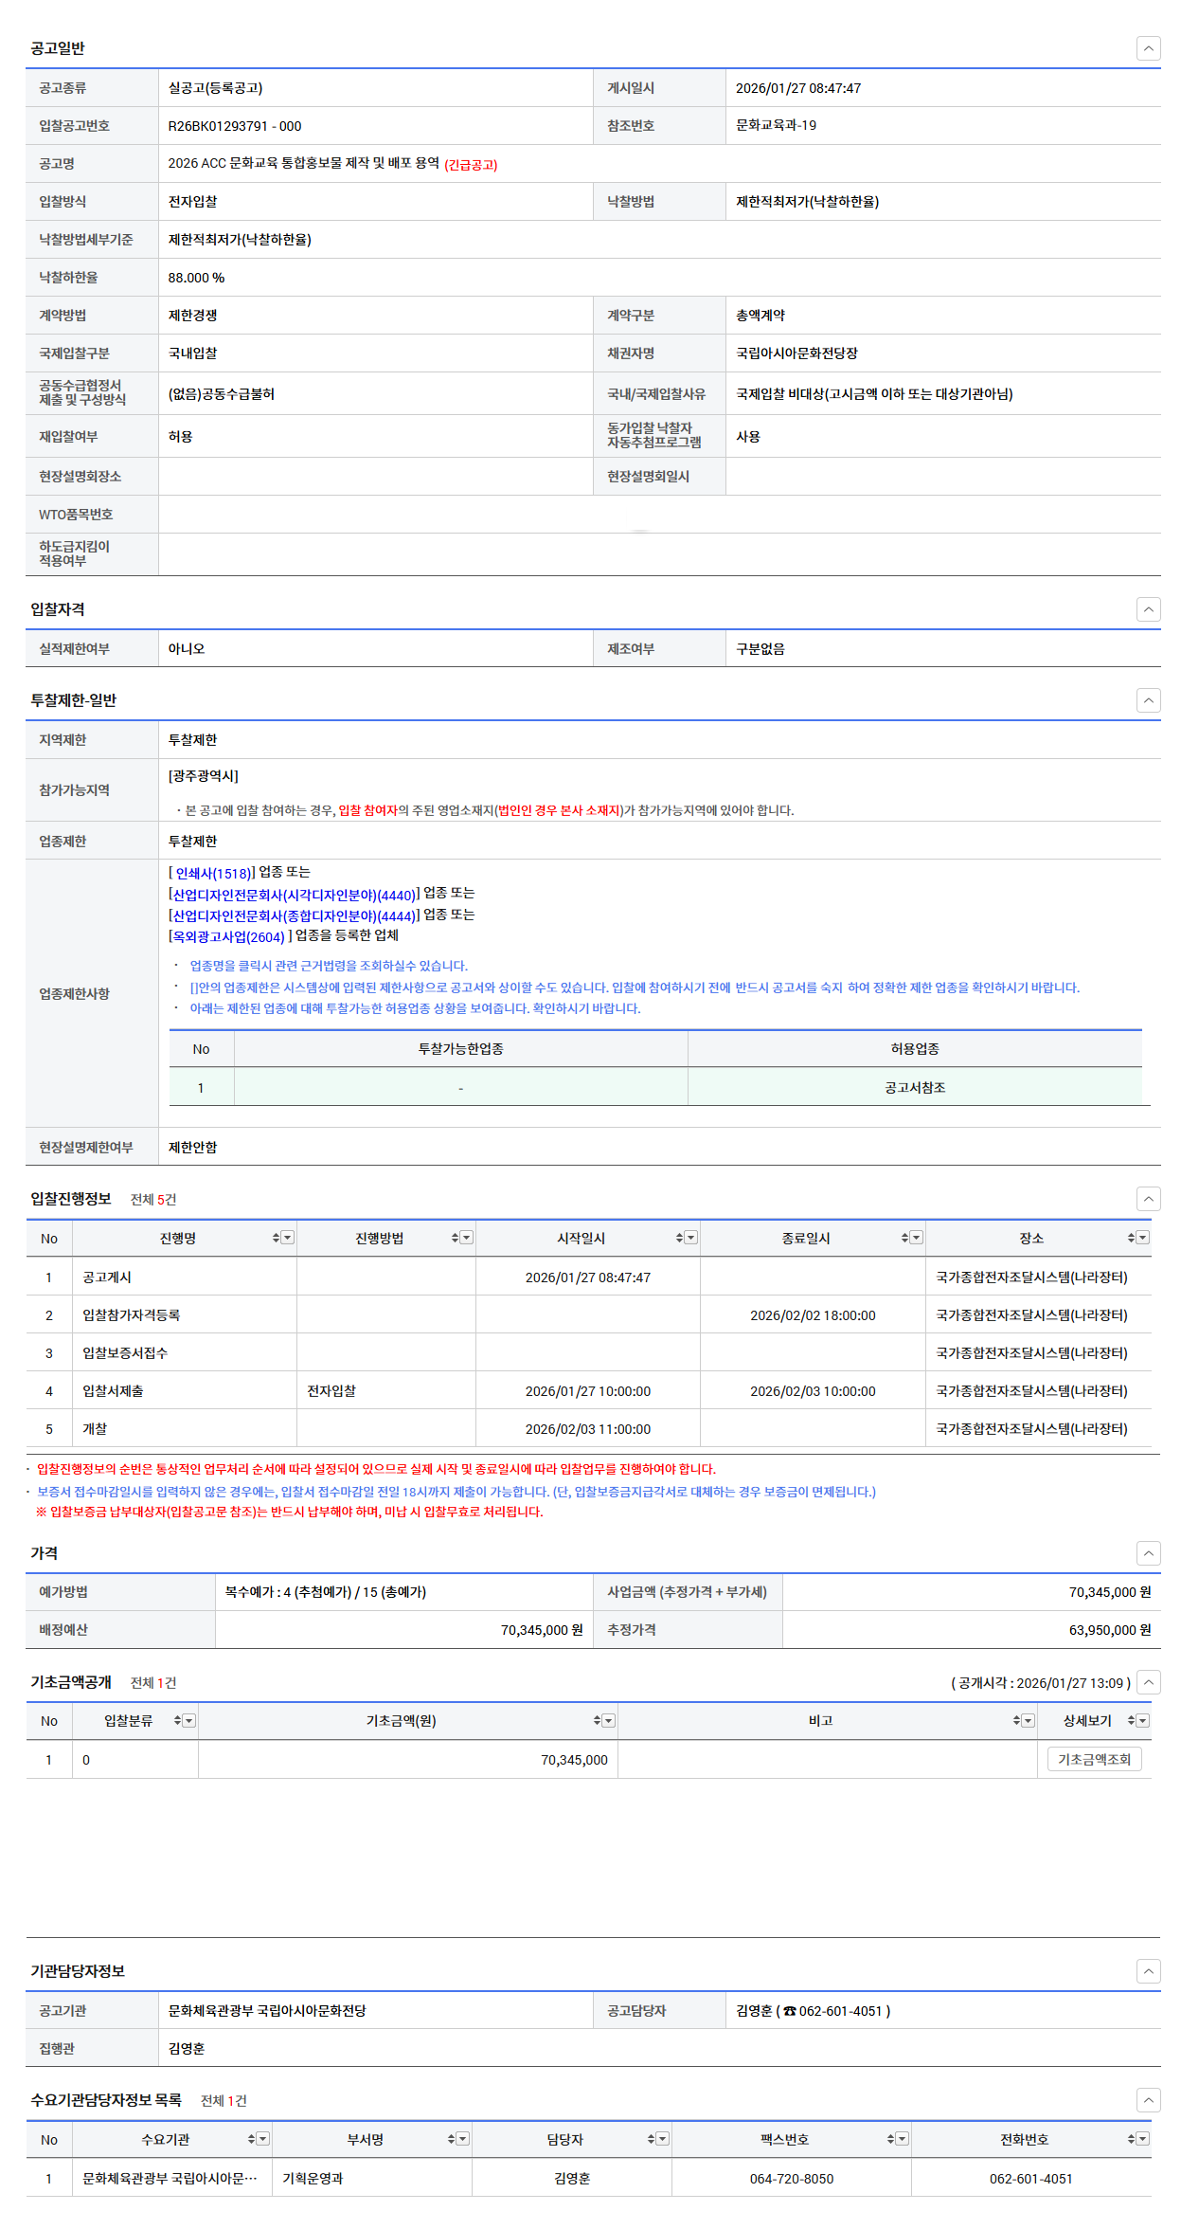The width and height of the screenshot is (1181, 2229).
Task: Sort the 시작일시 column
Action: point(679,1238)
